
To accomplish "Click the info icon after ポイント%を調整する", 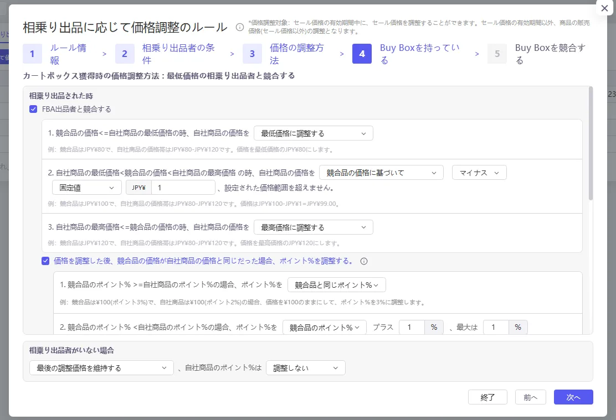I will [x=364, y=261].
